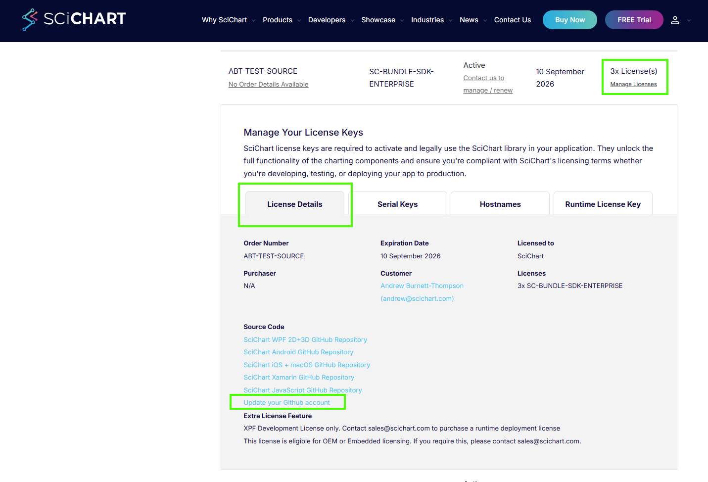Select the Licensed to value SciChart
The width and height of the screenshot is (708, 482).
(x=530, y=256)
